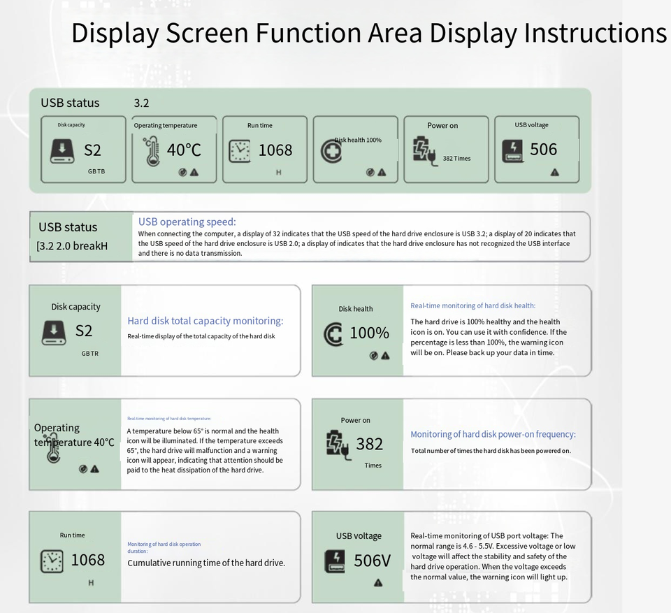Viewport: 671px width, 613px height.
Task: Click the hard disk icon in Disk capacity explanation card
Action: [54, 333]
